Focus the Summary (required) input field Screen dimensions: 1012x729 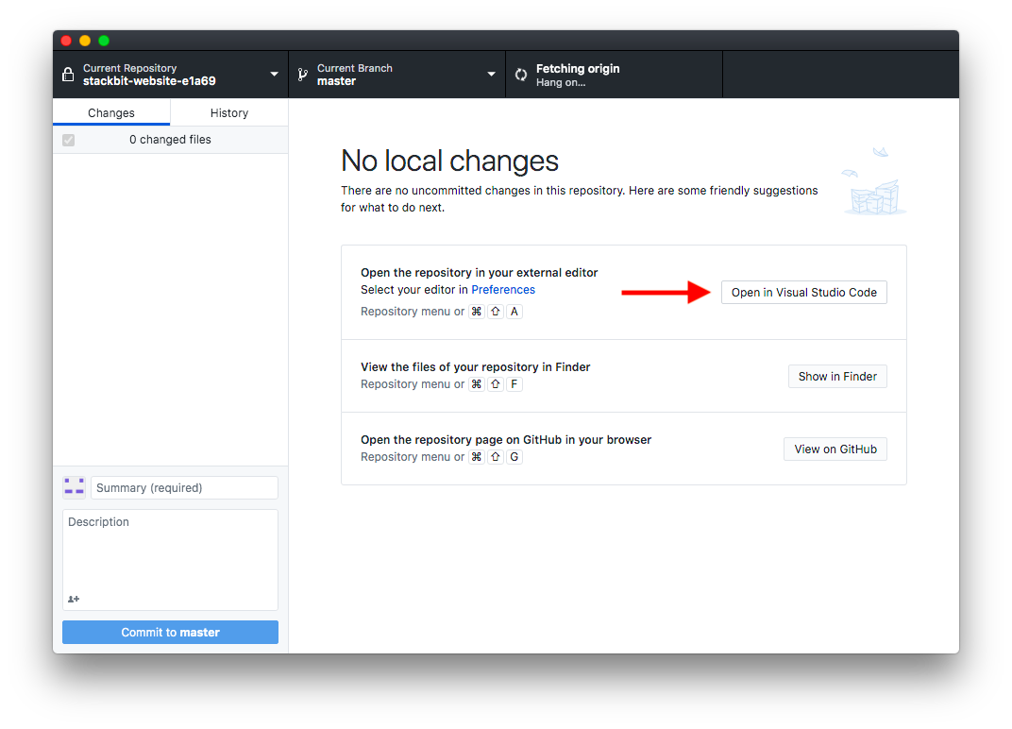(x=185, y=487)
